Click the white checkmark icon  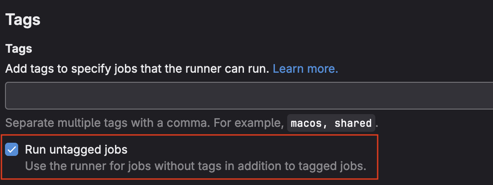tap(12, 149)
